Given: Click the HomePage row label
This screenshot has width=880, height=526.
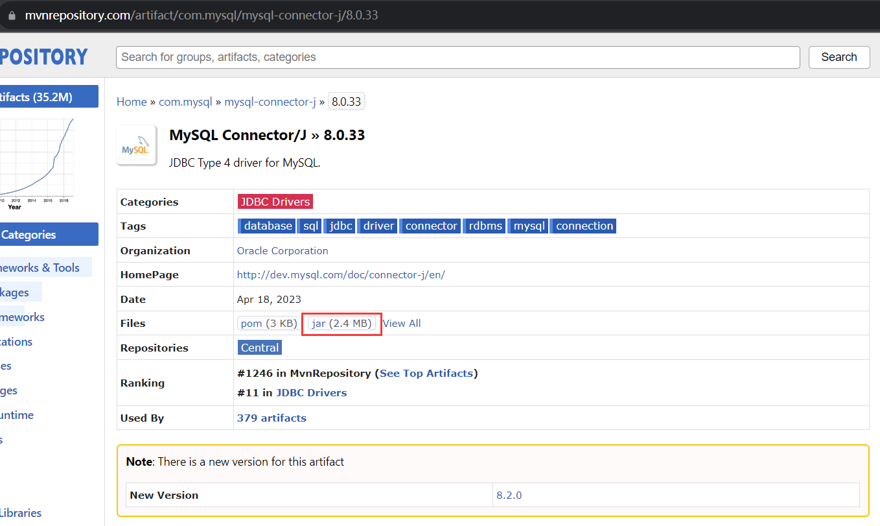Looking at the screenshot, I should coord(149,274).
